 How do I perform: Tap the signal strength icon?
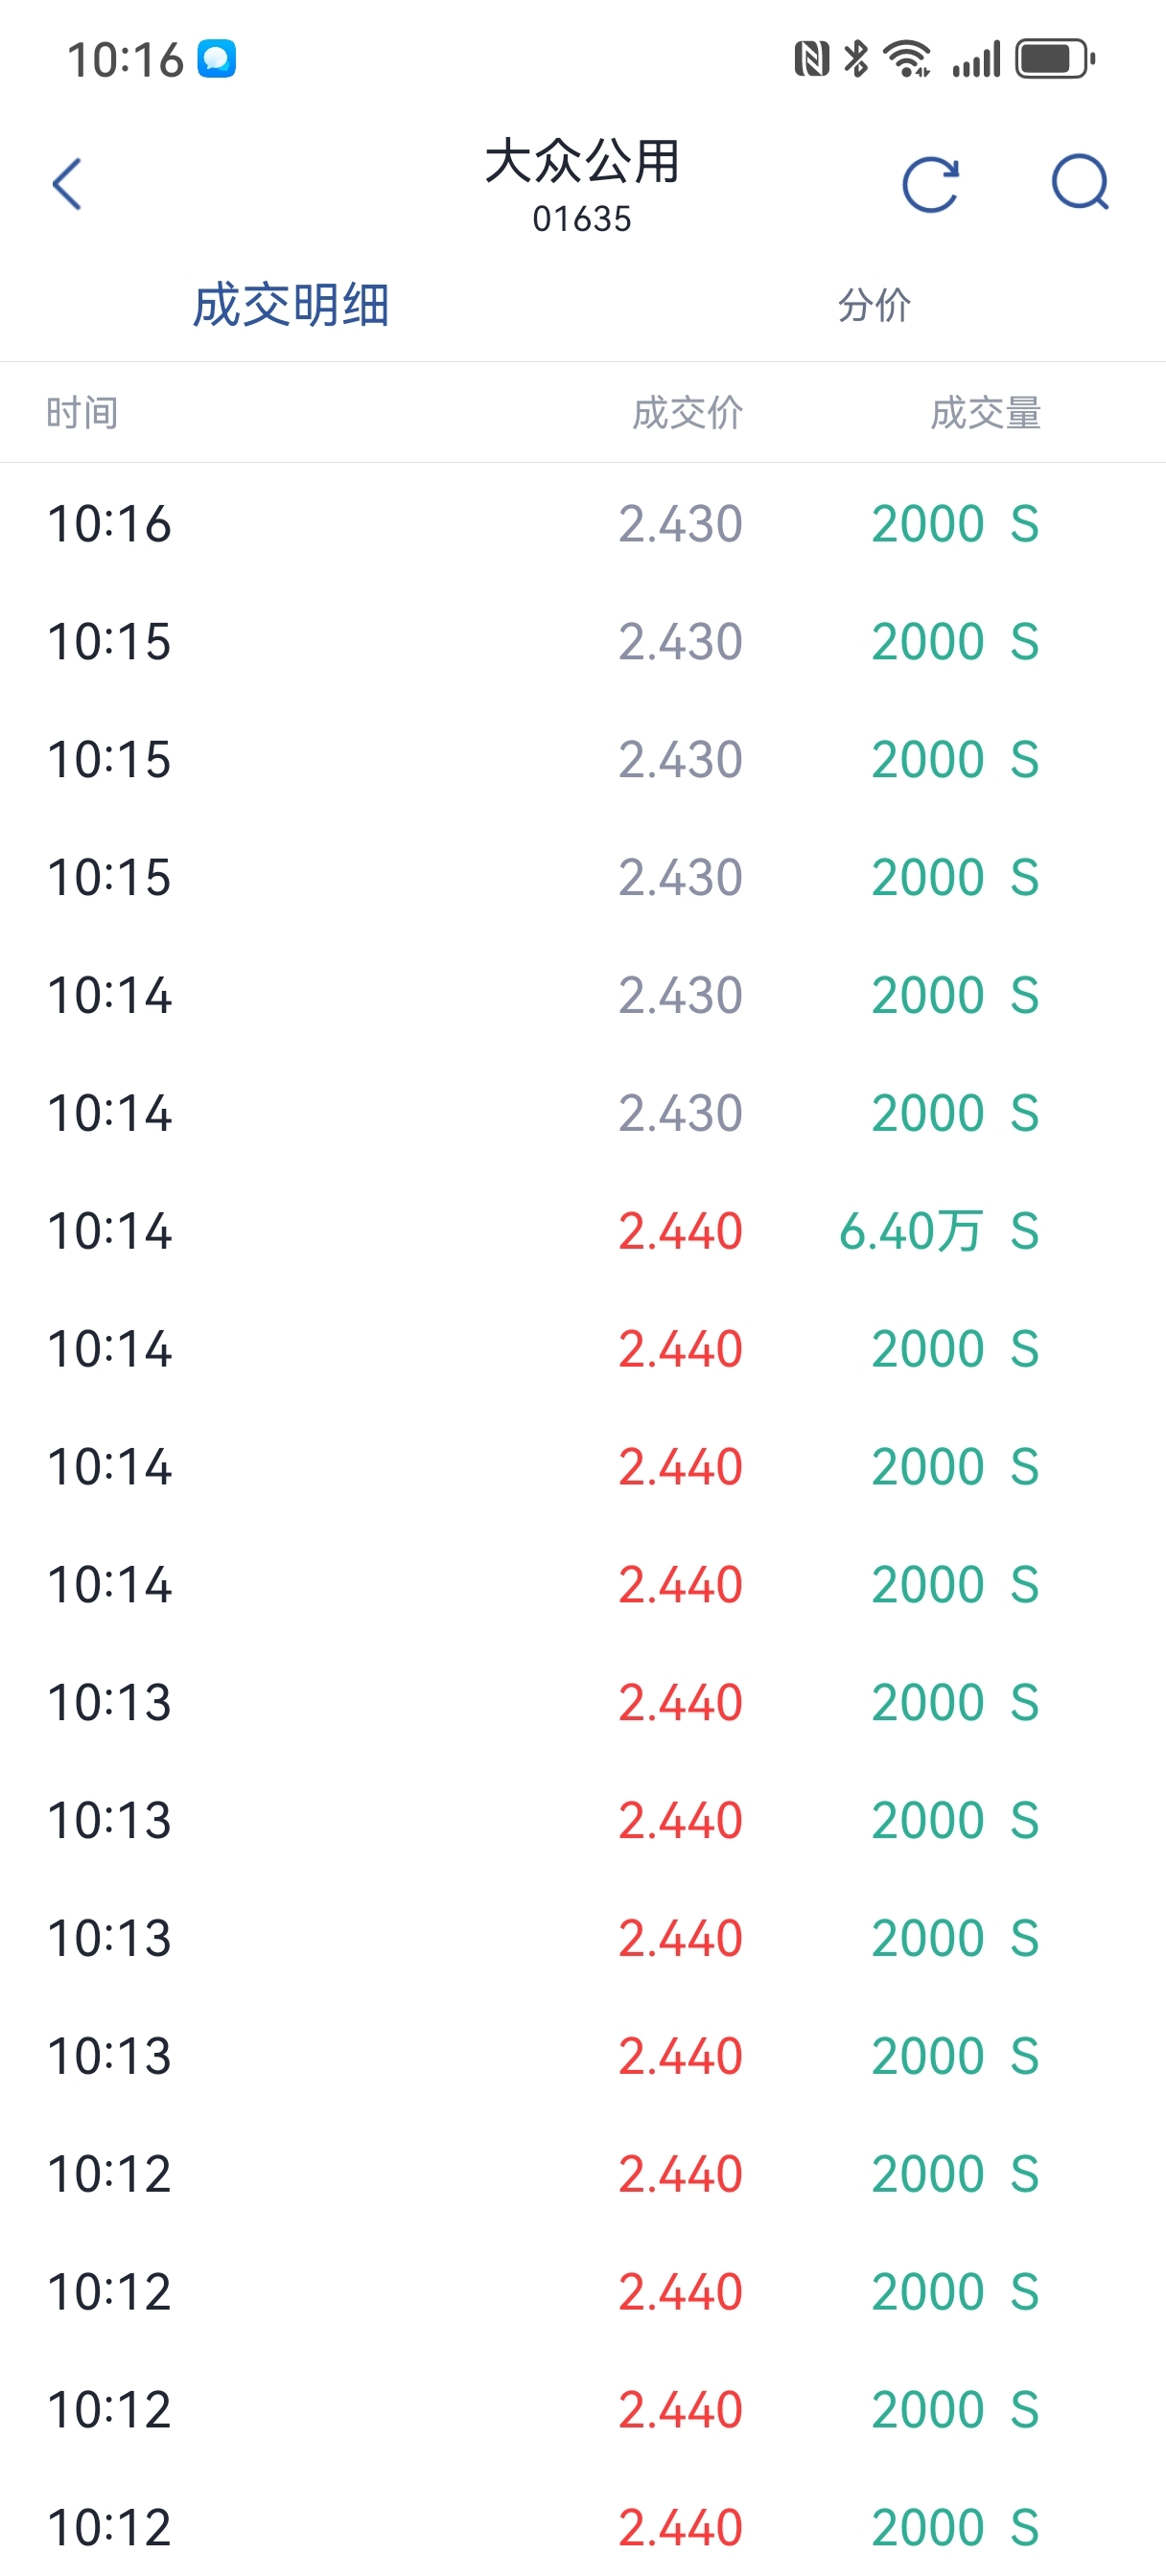pos(976,59)
